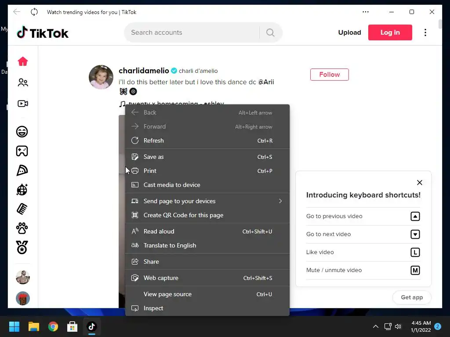The height and width of the screenshot is (337, 450).
Task: Select the Food pizza slice category
Action: pos(22,171)
